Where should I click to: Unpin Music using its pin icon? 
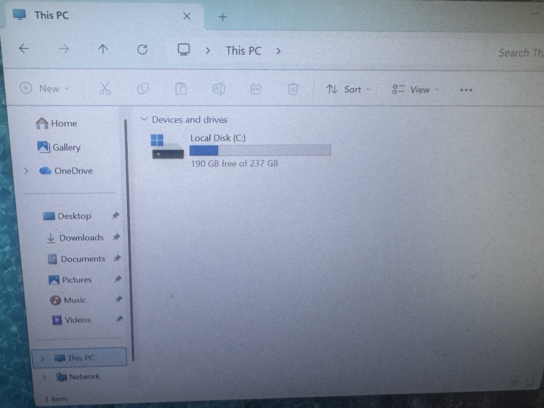(119, 299)
